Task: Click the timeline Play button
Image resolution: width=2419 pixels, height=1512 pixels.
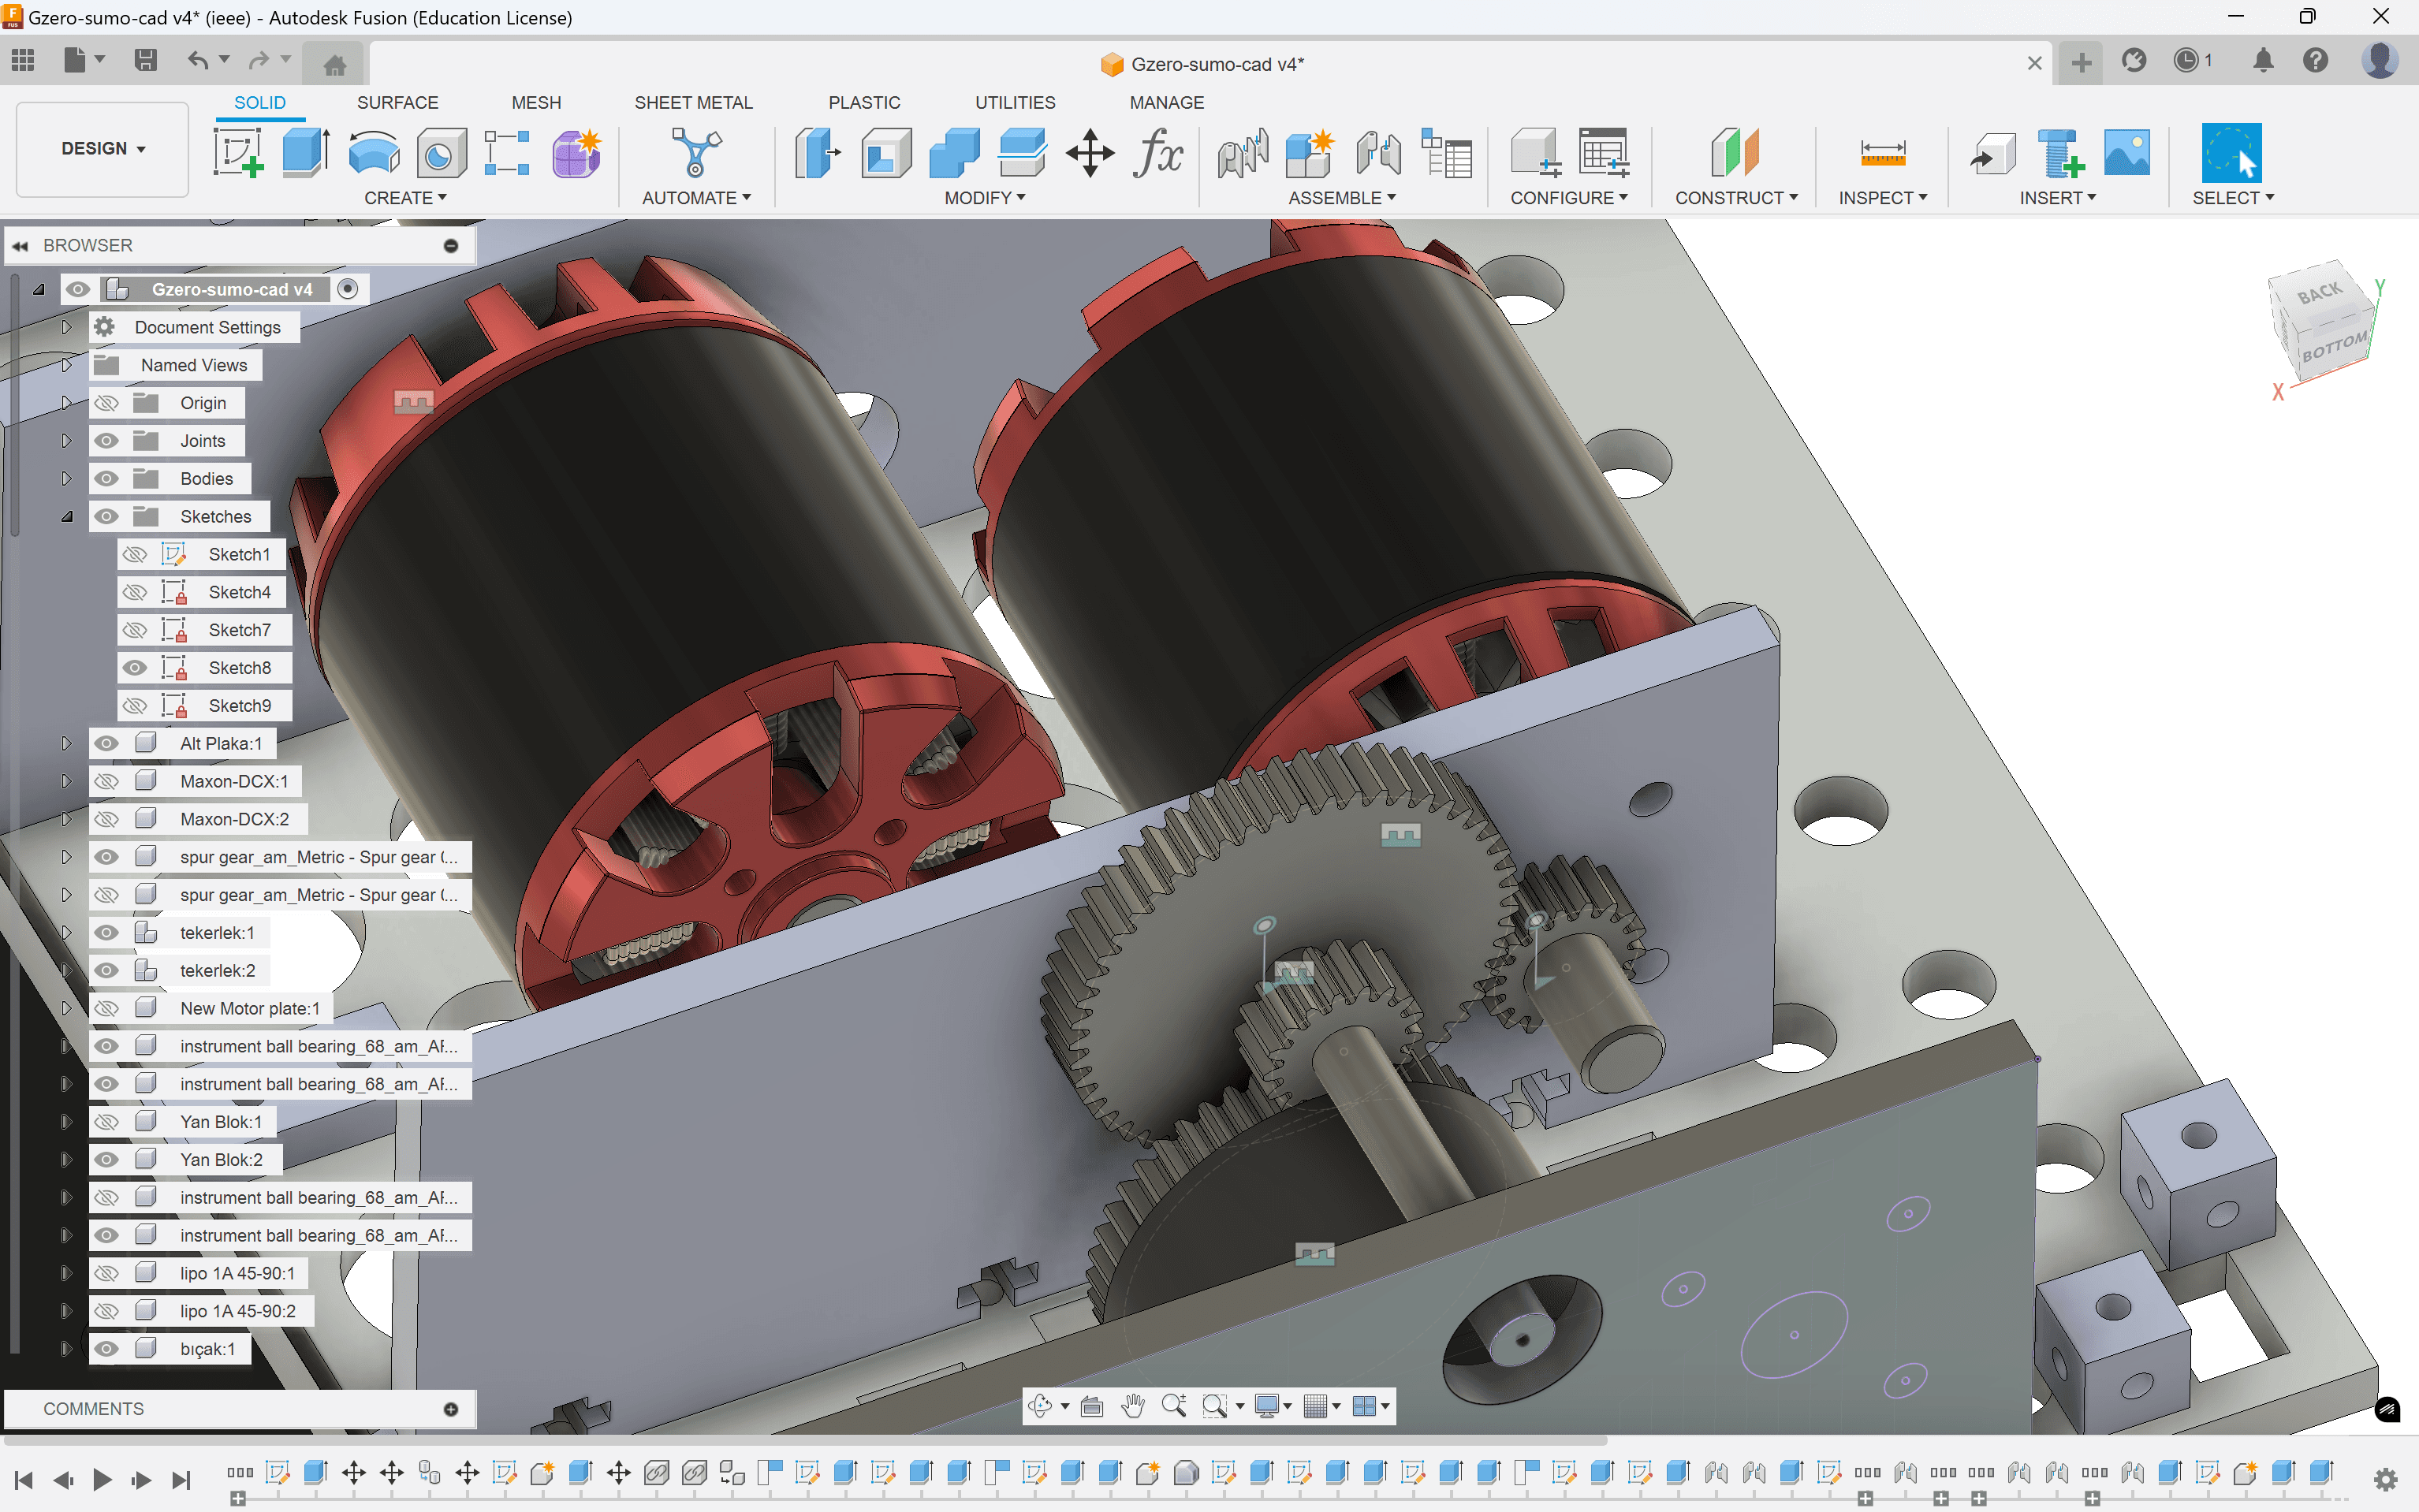Action: tap(102, 1479)
